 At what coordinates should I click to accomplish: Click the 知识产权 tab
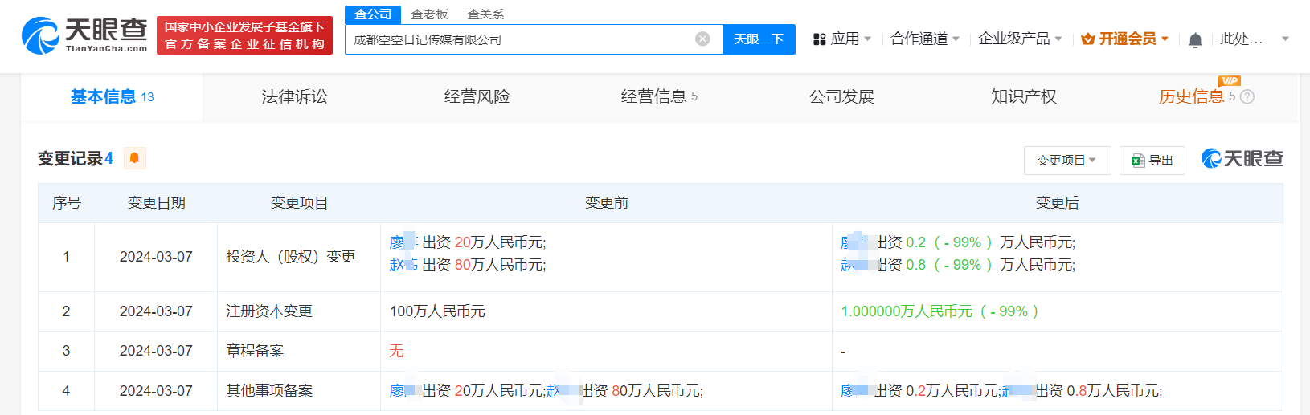tap(1023, 97)
